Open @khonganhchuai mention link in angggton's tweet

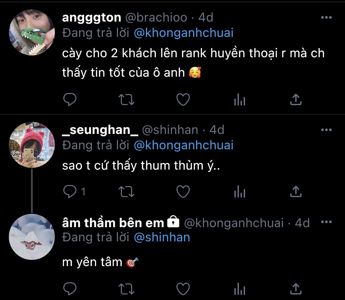184,33
